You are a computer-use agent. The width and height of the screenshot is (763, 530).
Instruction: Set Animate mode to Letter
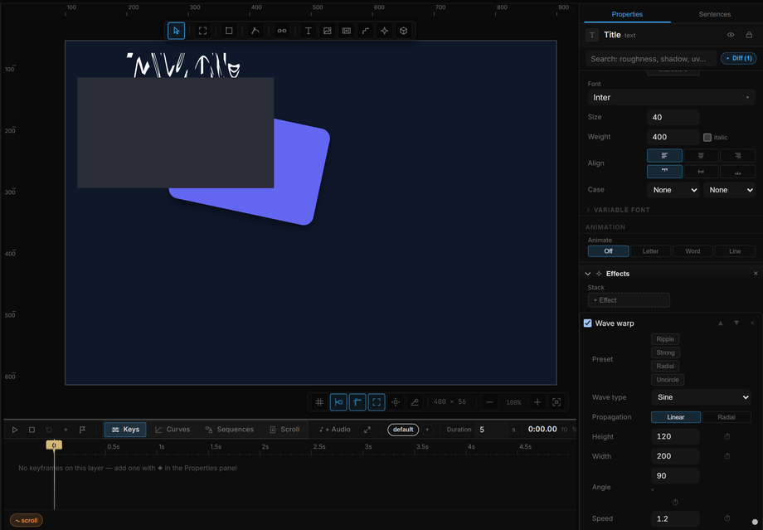(650, 251)
